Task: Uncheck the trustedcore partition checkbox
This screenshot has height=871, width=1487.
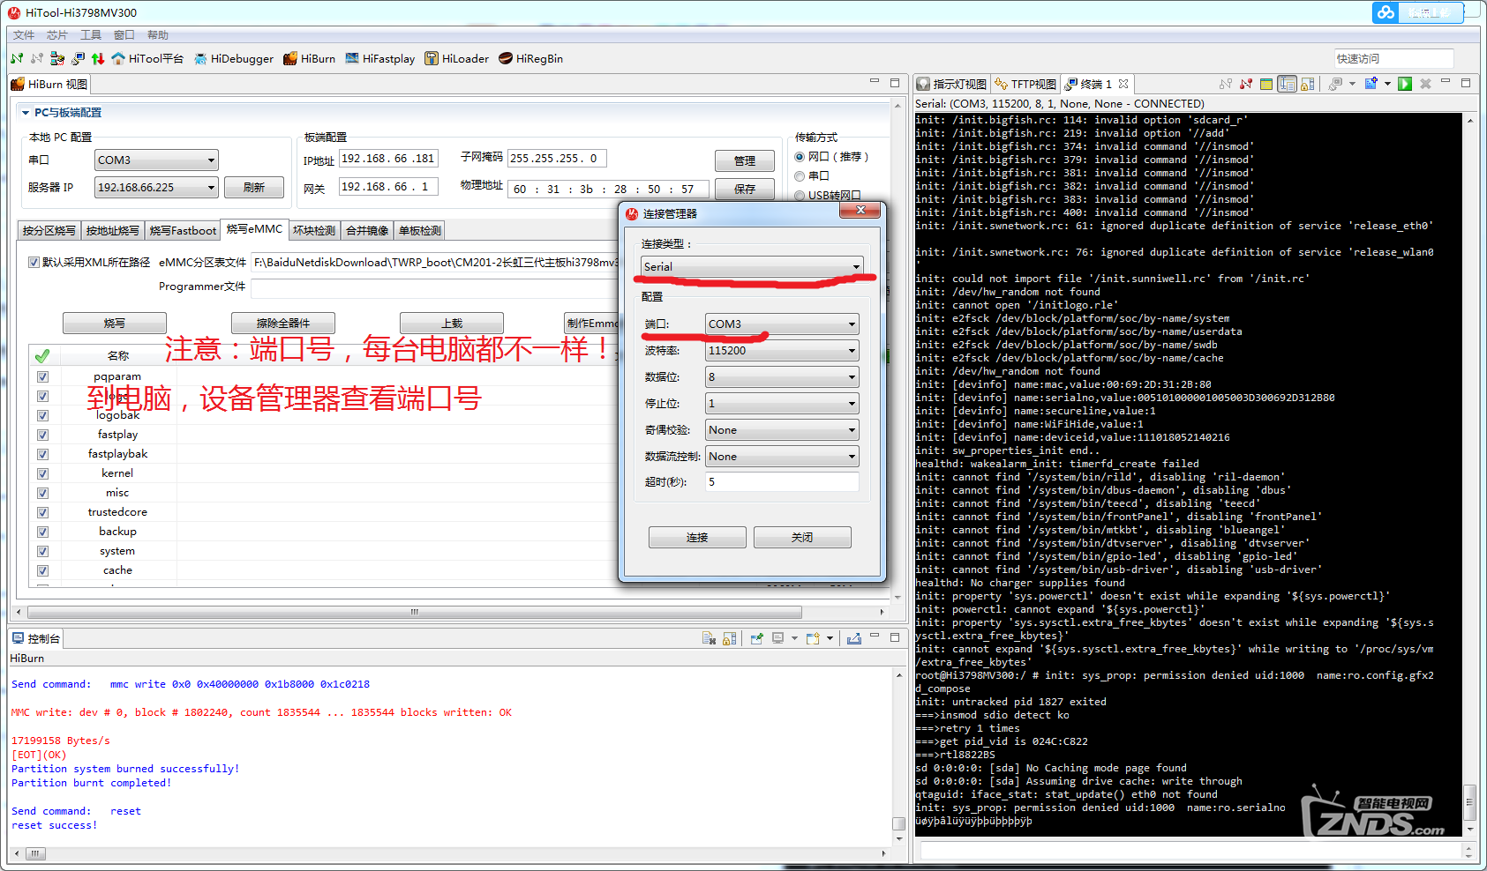Action: 42,512
